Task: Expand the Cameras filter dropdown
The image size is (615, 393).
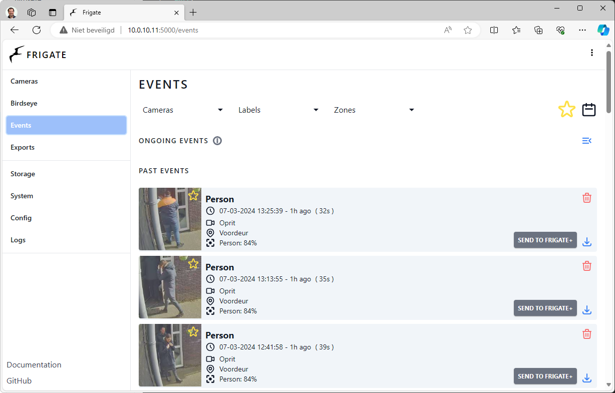Action: 183,110
